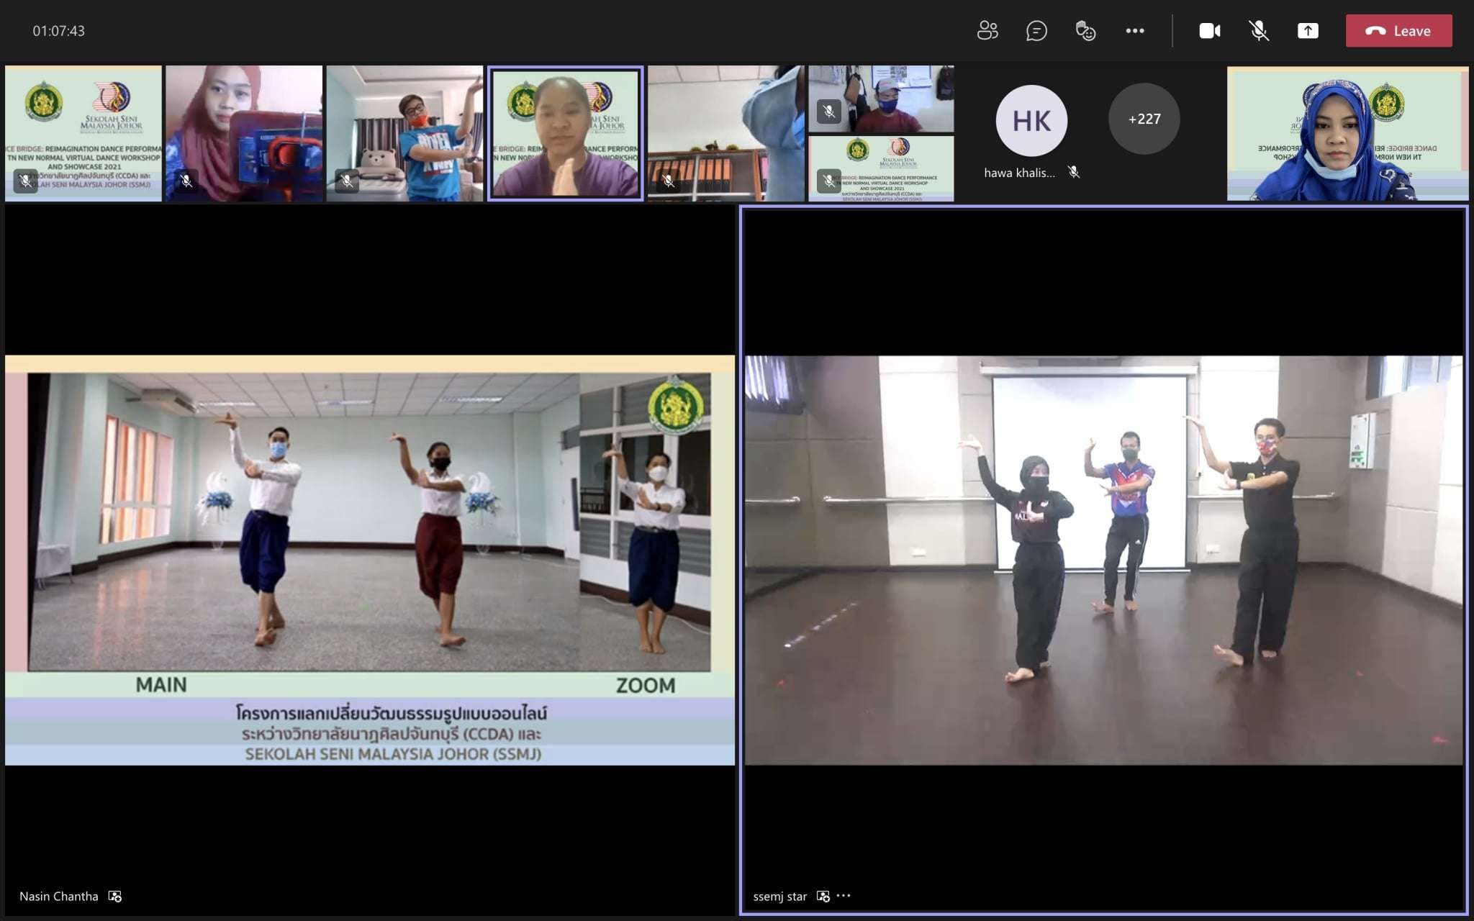Open the participants list

[x=987, y=31]
